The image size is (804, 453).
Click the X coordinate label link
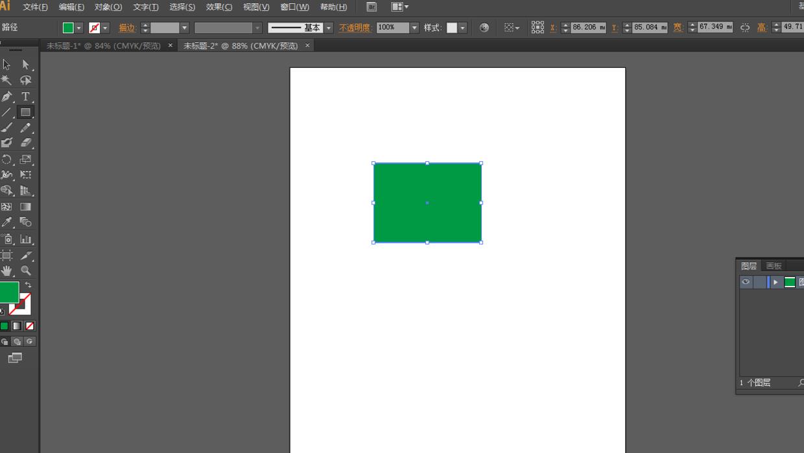point(553,28)
